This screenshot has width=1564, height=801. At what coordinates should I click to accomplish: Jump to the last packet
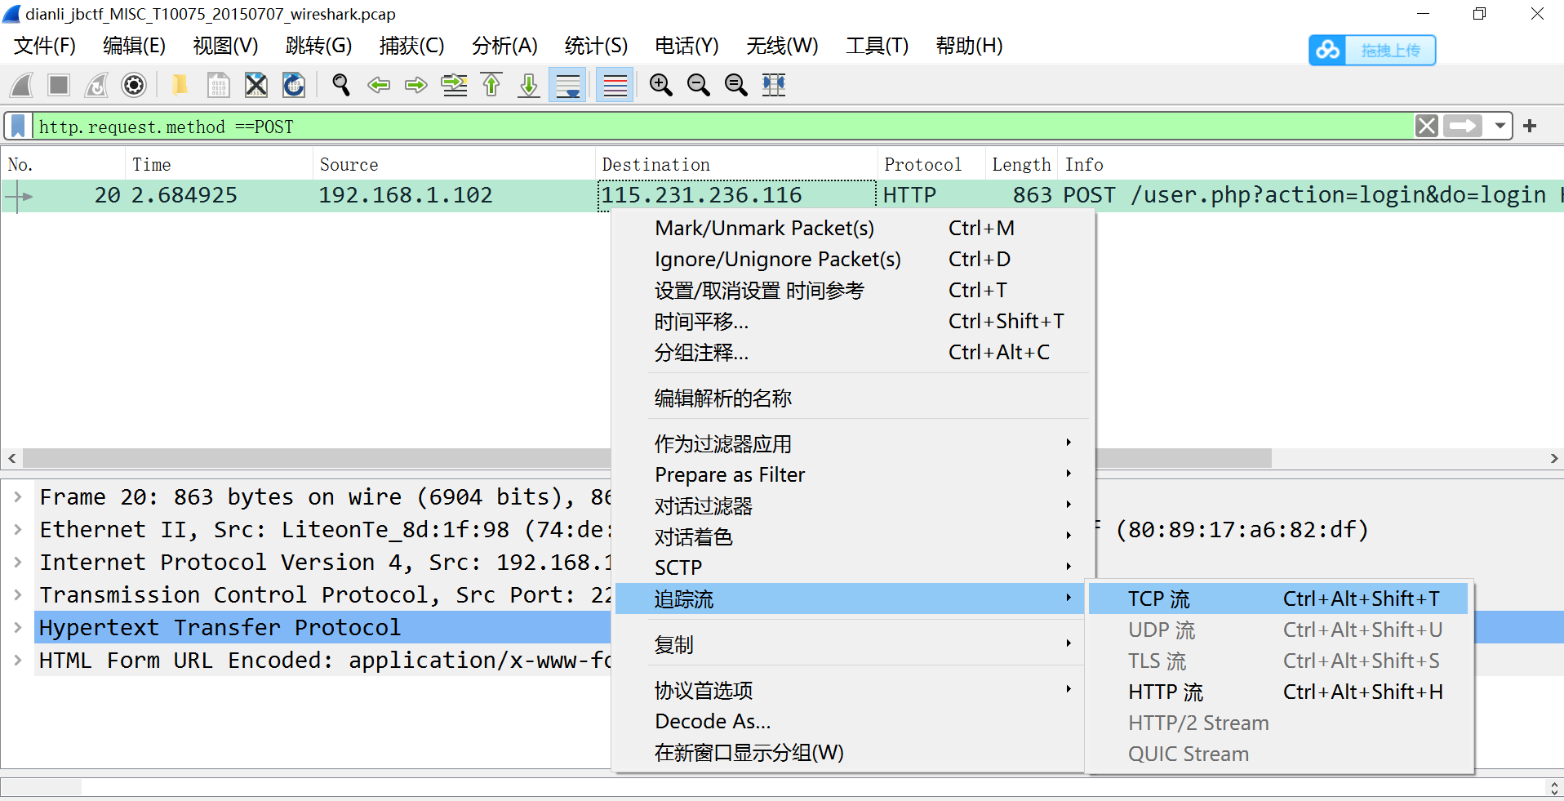point(529,85)
